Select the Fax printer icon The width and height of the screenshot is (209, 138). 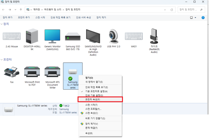(12, 72)
